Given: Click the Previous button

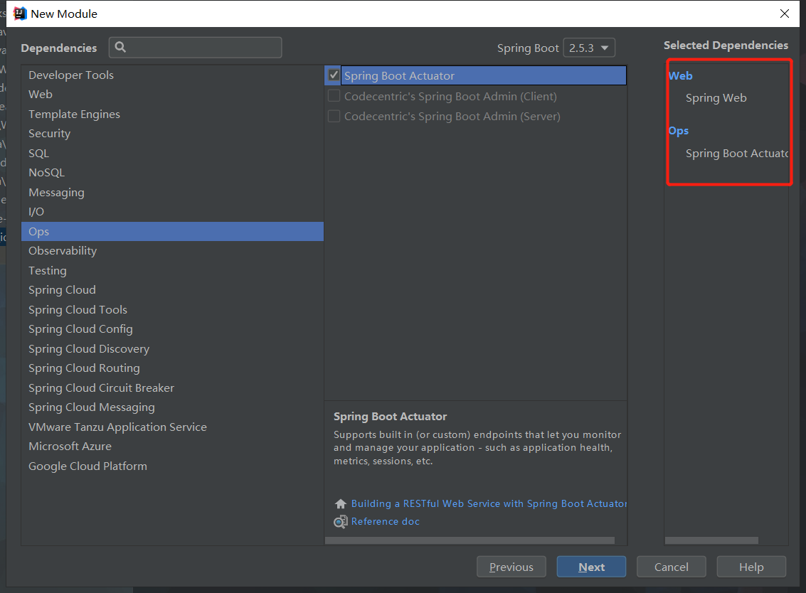Looking at the screenshot, I should 511,567.
